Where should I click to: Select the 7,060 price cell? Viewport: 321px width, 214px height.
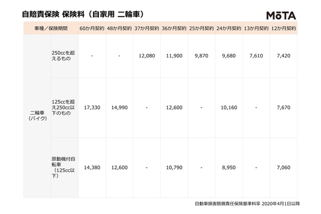283,167
